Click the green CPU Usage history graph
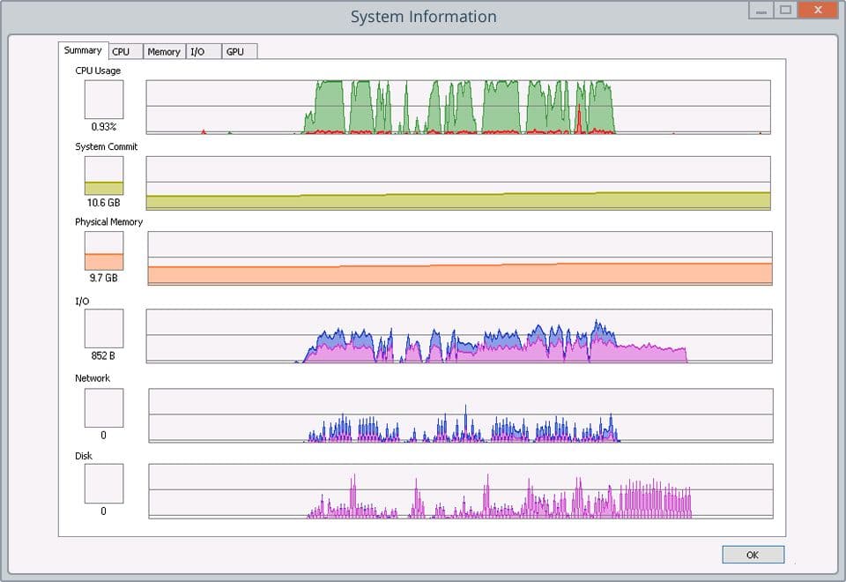This screenshot has height=582, width=846. click(x=458, y=101)
